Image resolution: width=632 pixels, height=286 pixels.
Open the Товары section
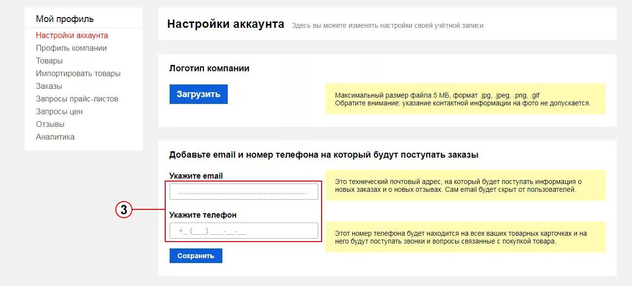(x=49, y=61)
